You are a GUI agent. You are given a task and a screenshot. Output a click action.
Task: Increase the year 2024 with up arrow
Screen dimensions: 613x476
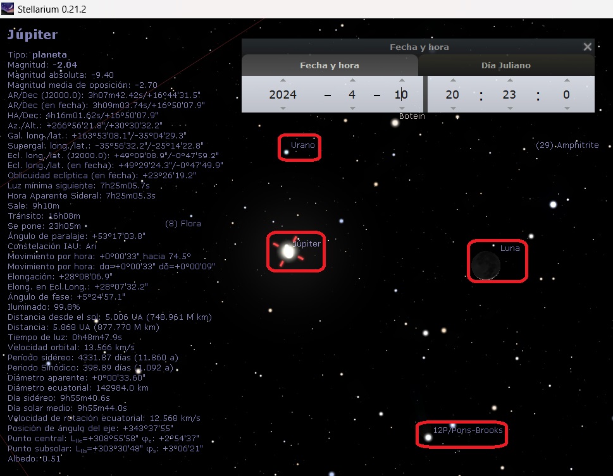[x=283, y=80]
